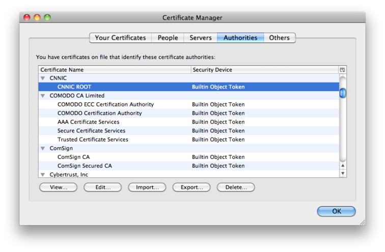385x252 pixels.
Task: Switch to the Your Certificates tab
Action: (x=120, y=38)
